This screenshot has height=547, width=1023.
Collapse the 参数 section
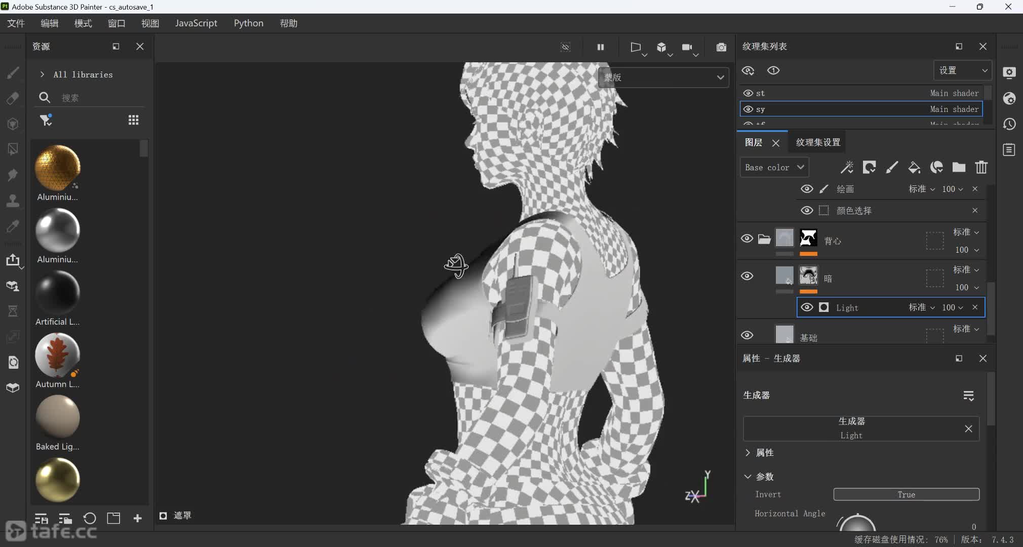747,477
